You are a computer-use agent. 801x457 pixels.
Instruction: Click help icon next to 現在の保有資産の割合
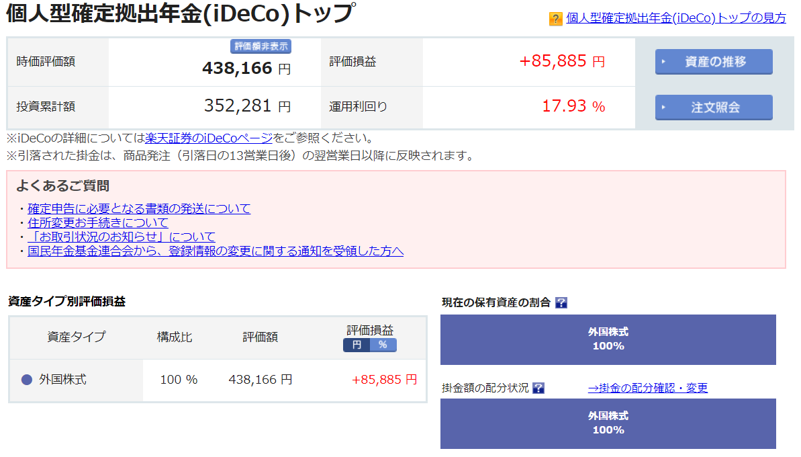[561, 302]
